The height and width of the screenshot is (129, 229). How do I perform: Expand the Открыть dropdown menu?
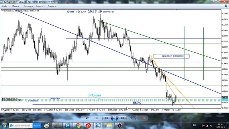(x=53, y=6)
